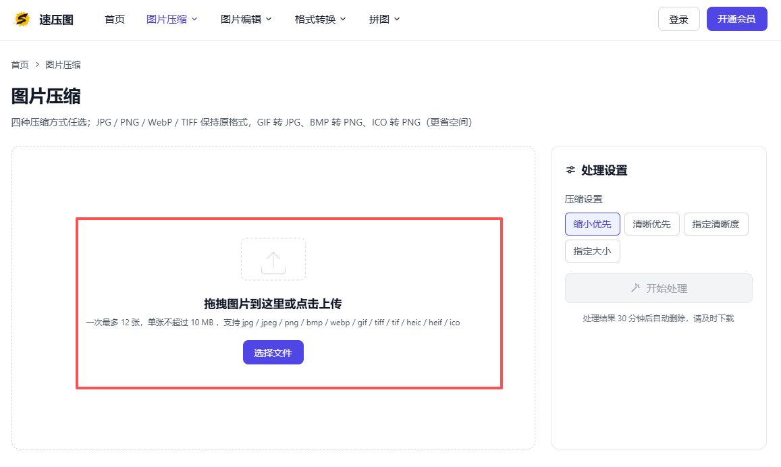Open the 首页 nav item

115,19
